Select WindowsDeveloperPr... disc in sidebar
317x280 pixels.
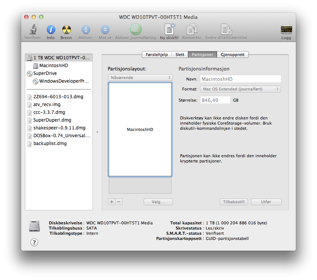(59, 81)
